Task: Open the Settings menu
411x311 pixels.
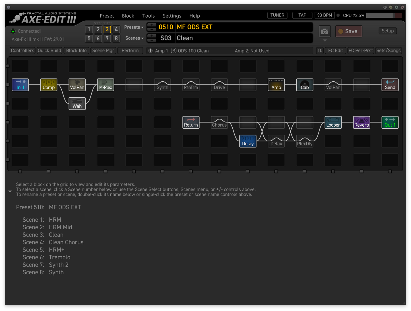Action: click(x=172, y=16)
